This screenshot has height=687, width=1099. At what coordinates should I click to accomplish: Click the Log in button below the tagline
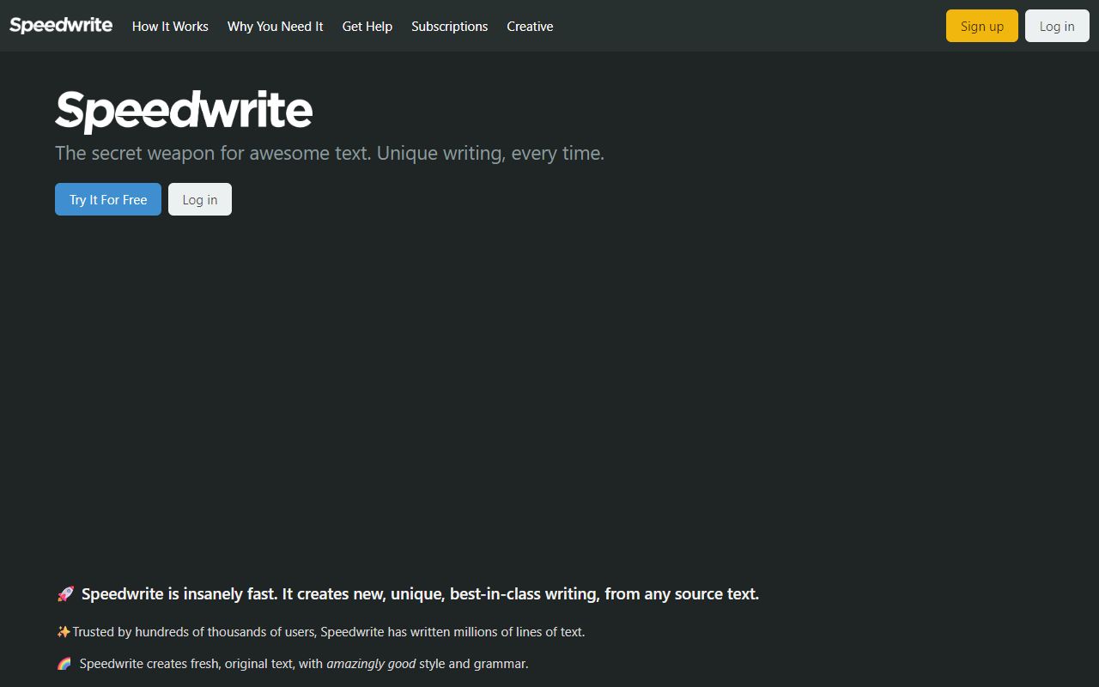click(x=199, y=199)
